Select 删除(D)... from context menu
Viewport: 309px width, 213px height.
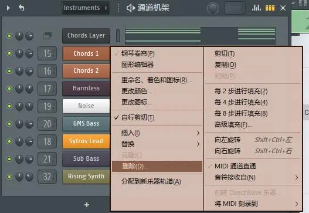tap(157, 166)
